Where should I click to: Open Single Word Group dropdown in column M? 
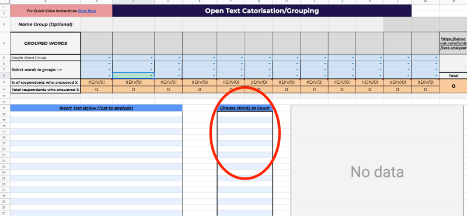click(x=436, y=58)
